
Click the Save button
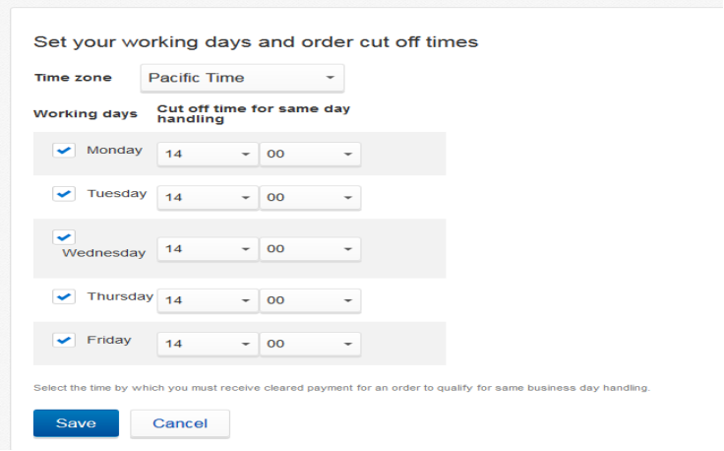[x=76, y=423]
